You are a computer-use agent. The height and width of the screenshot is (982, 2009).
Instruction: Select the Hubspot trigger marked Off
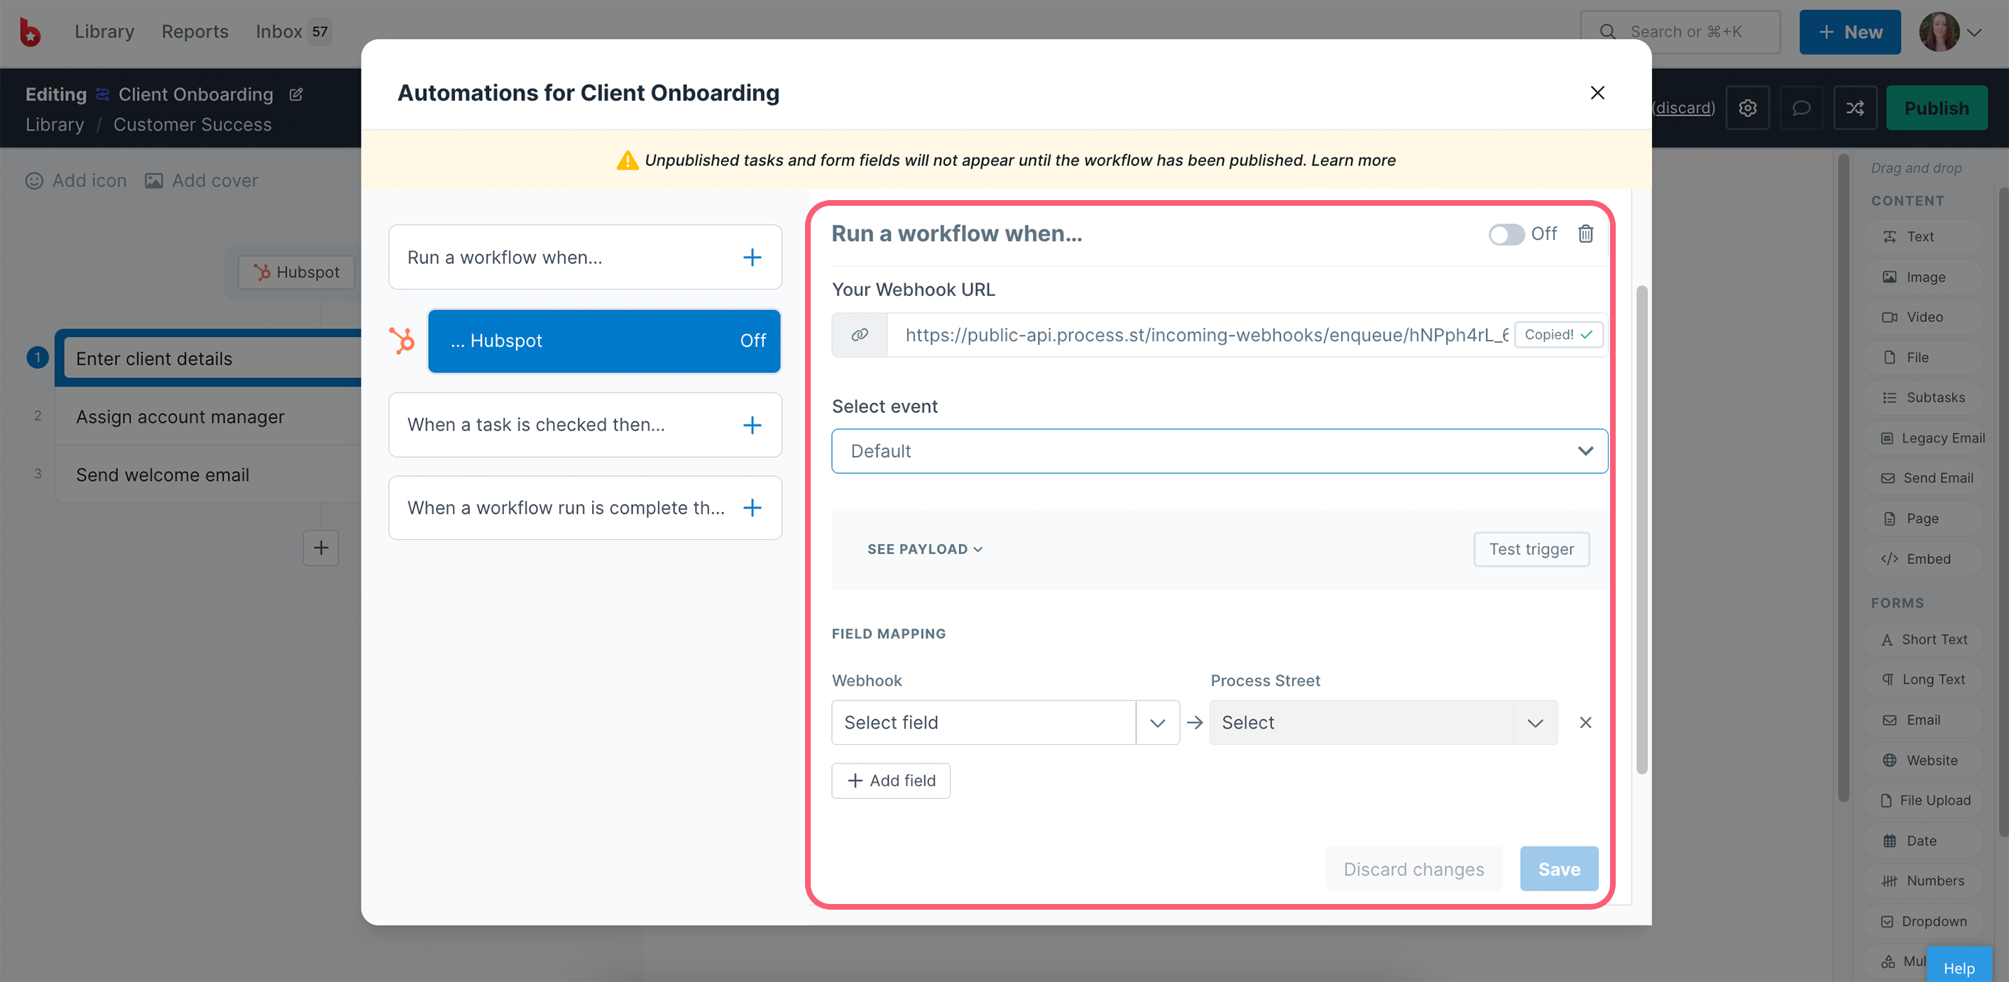pos(603,341)
